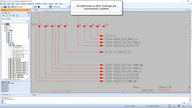Screen dimensions: 192x108
Task: Open the layer name dropdown
Action: click(33, 7)
